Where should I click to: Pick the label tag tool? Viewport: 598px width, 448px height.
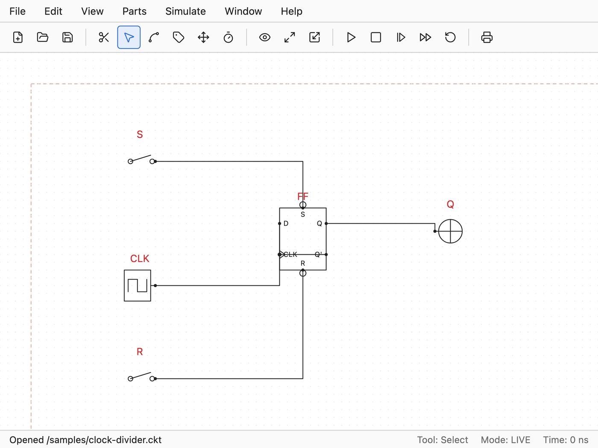pyautogui.click(x=179, y=38)
